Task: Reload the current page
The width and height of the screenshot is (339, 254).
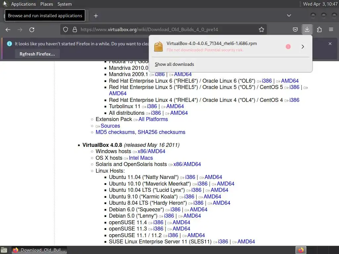Action: [x=32, y=29]
